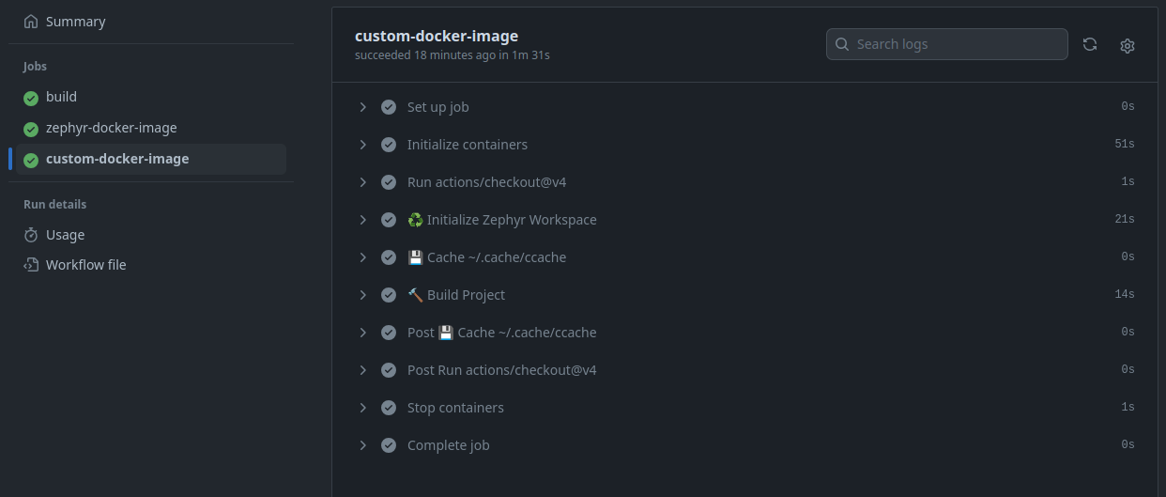
Task: Open the Workflow file link
Action: tap(85, 265)
